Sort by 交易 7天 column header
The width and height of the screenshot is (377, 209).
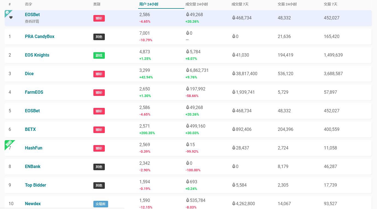330,4
